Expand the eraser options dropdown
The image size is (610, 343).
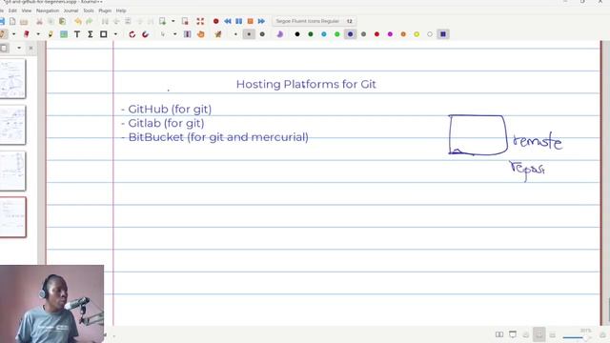point(38,34)
